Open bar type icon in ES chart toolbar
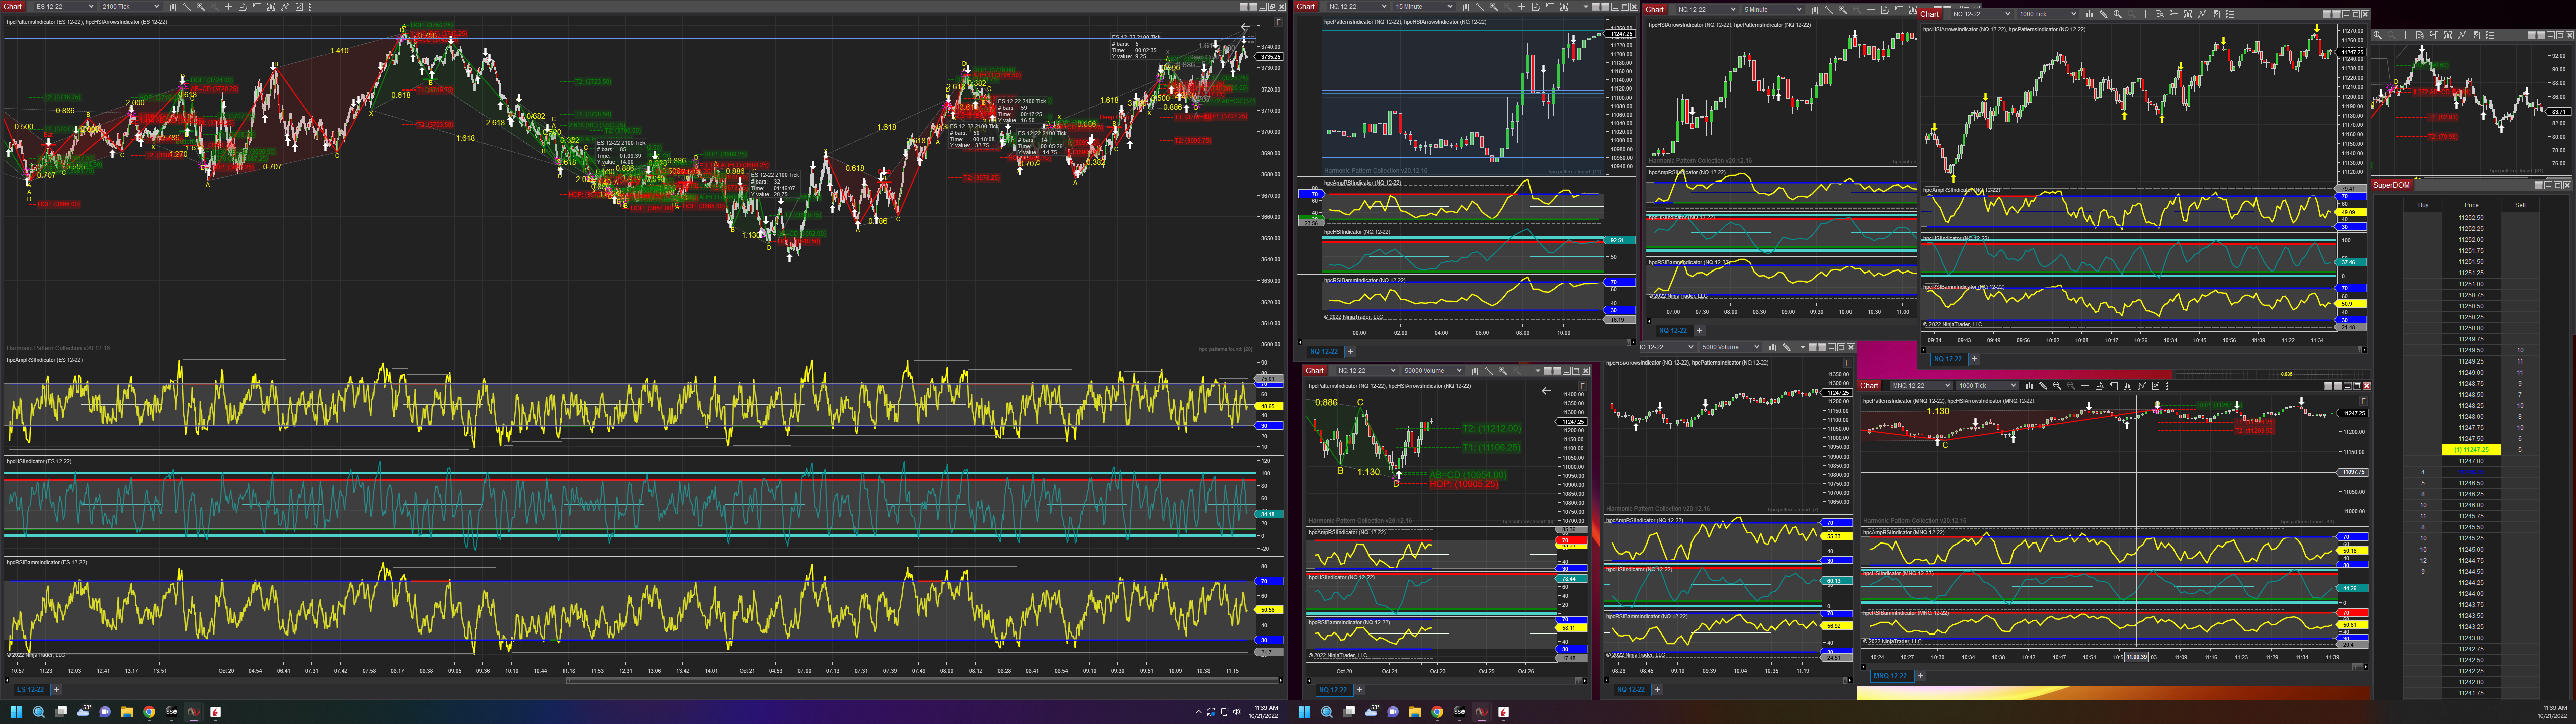The width and height of the screenshot is (2576, 724). click(173, 6)
